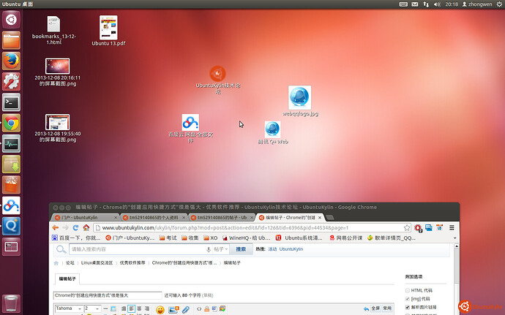This screenshot has height=315, width=505.
Task: Open Baidu Cloud launcher icon
Action: click(x=11, y=205)
